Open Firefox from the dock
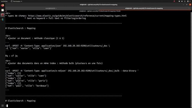 click(3, 5)
